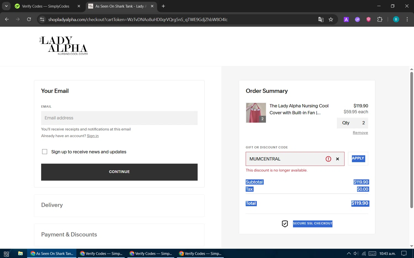Remove the item from the order
This screenshot has height=258, width=414.
point(360,133)
